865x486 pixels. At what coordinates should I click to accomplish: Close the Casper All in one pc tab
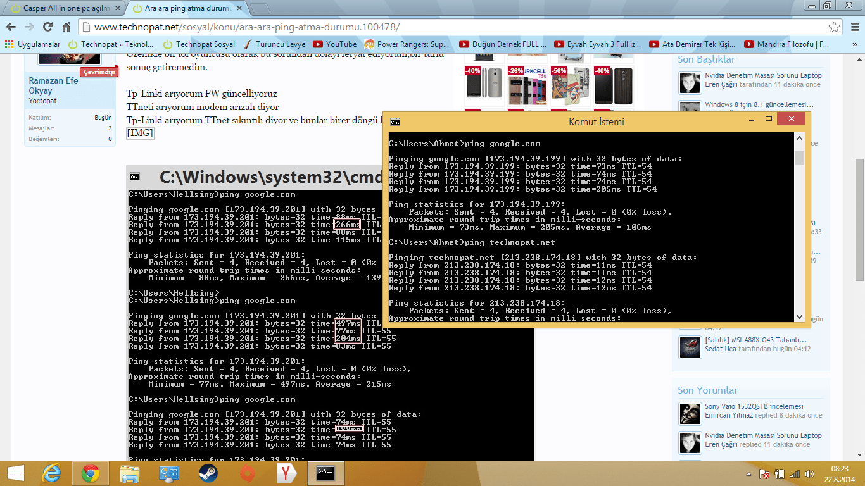coord(117,9)
